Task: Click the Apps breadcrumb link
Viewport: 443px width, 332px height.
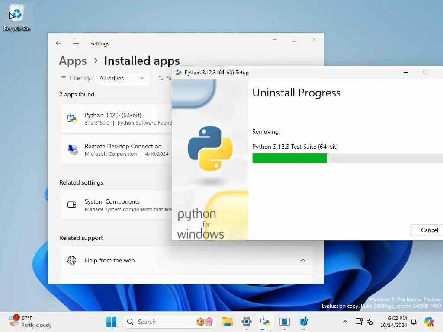Action: [x=73, y=61]
